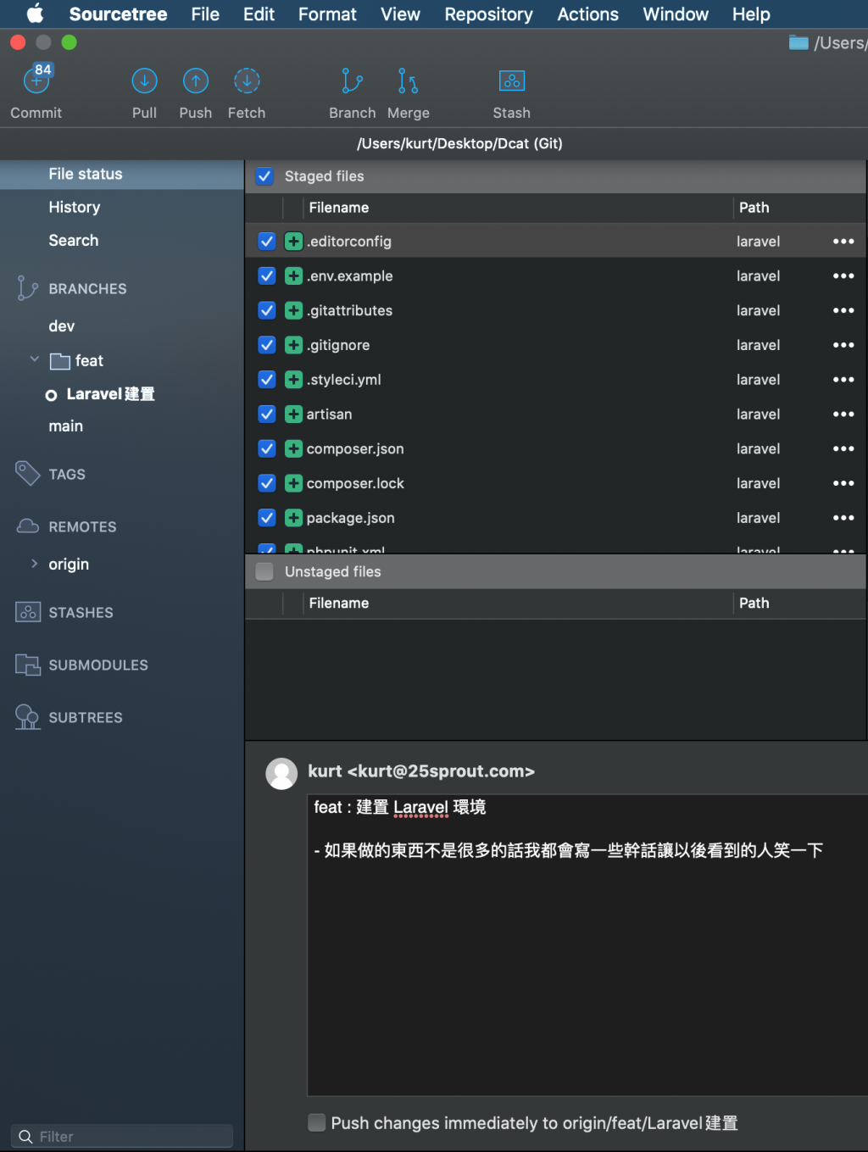Open the Window menu
Viewport: 868px width, 1152px height.
click(x=676, y=14)
